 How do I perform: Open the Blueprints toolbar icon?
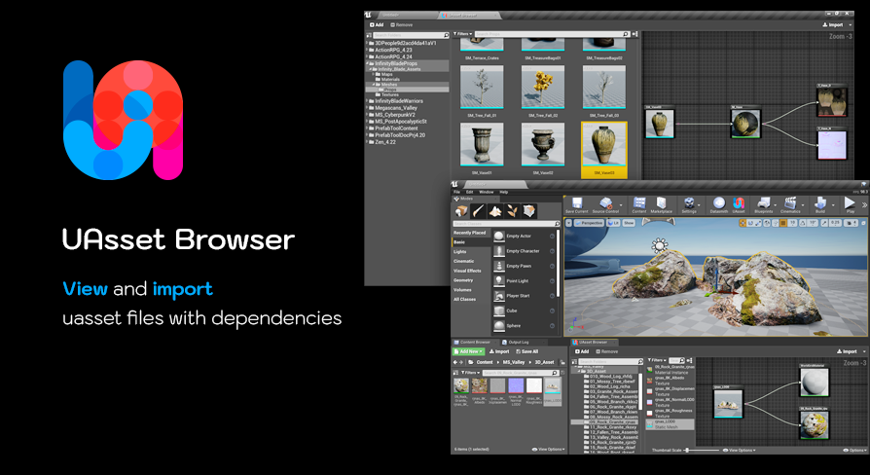[x=764, y=203]
